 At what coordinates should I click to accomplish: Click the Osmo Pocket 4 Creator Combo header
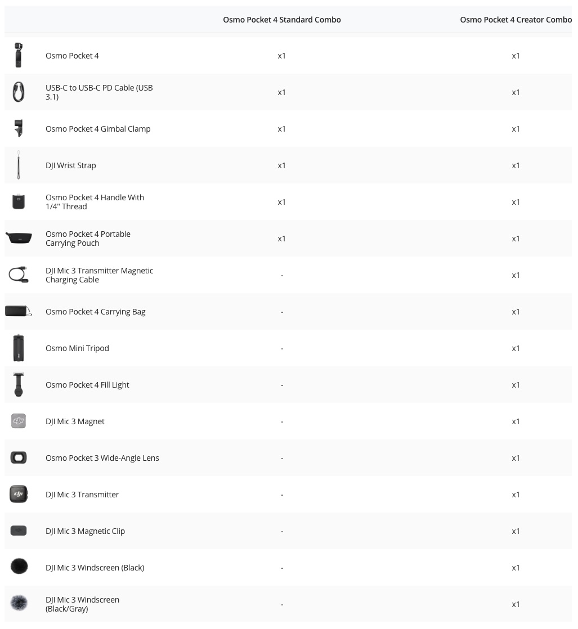click(516, 20)
